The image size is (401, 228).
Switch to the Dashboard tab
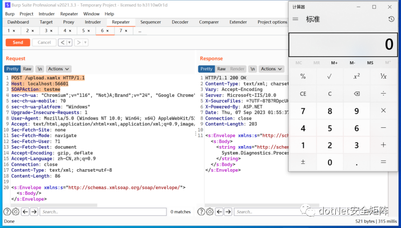pos(18,22)
